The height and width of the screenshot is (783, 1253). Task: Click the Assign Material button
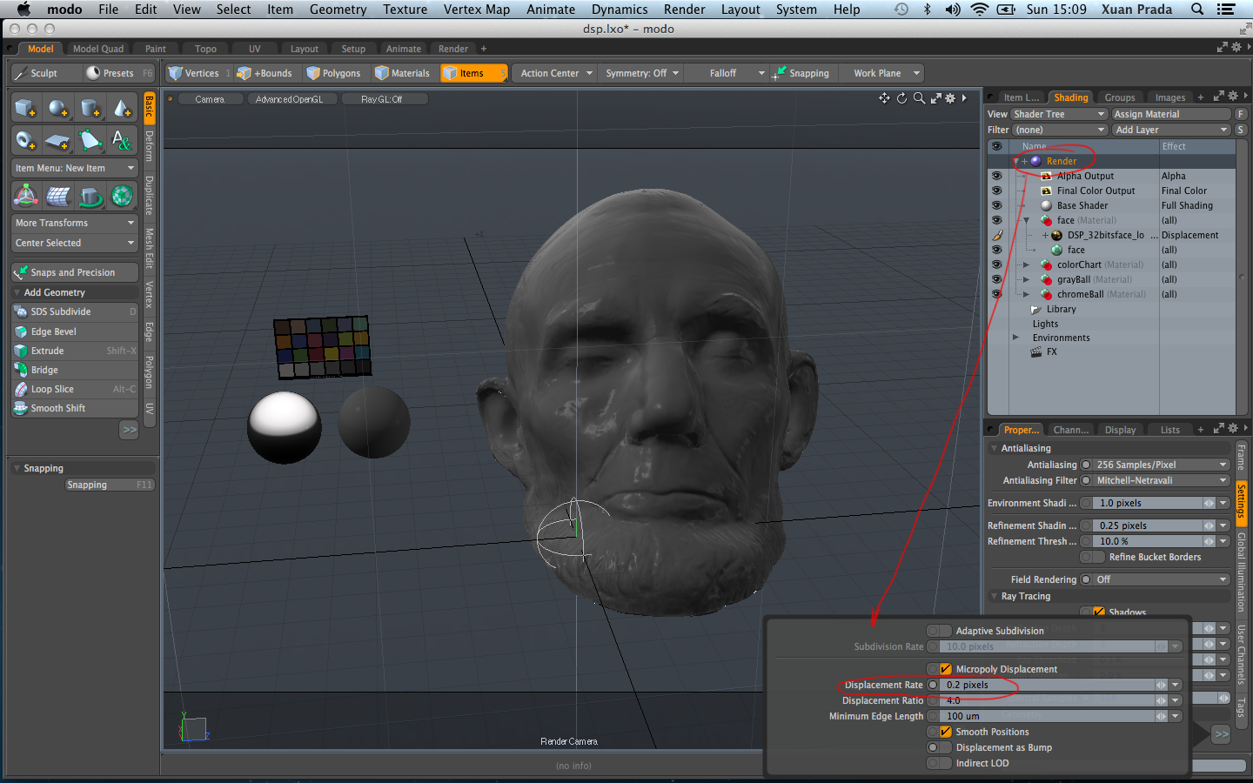(x=1170, y=114)
